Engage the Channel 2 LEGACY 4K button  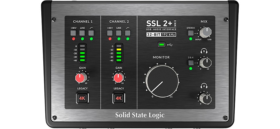[119, 98]
